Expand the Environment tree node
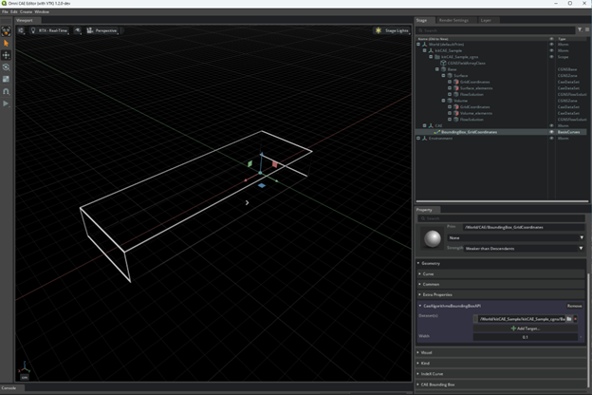 tap(418, 139)
